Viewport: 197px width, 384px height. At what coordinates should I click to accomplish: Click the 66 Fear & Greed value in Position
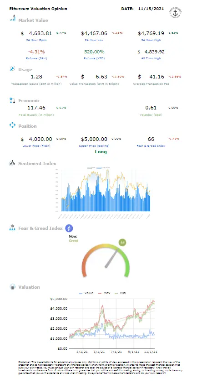click(151, 139)
